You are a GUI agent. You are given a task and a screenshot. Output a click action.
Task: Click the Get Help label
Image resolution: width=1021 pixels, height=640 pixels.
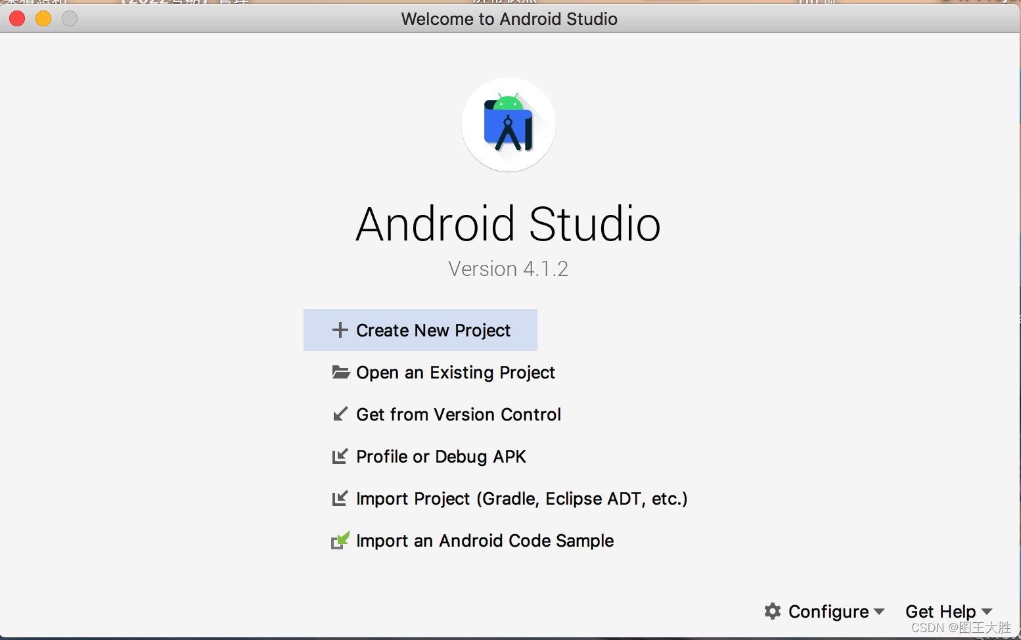pos(941,611)
